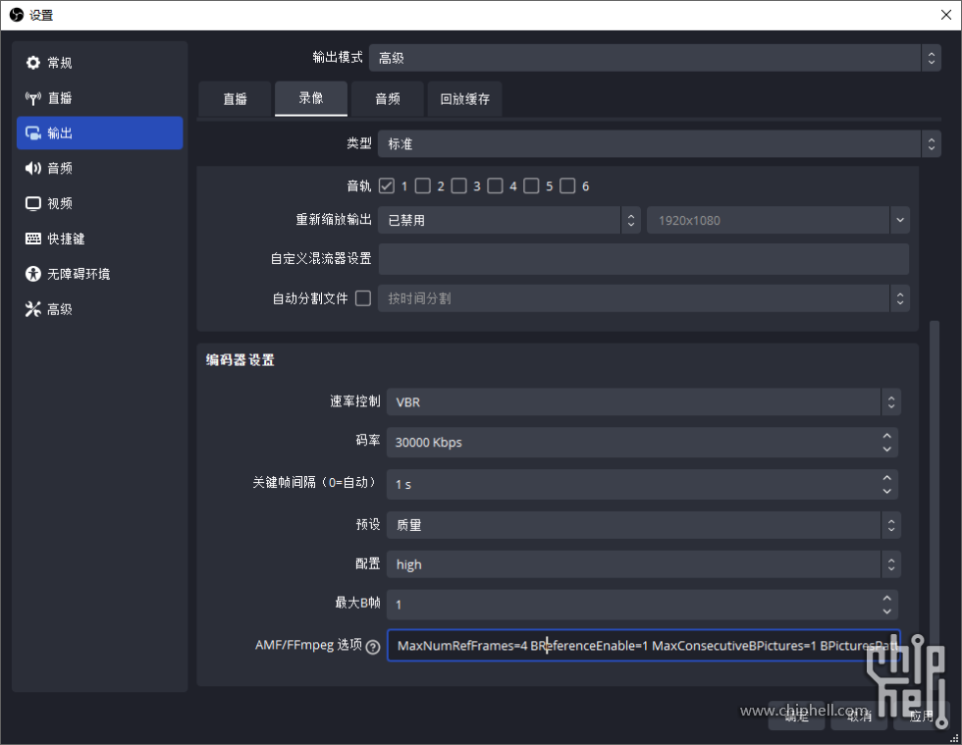The width and height of the screenshot is (962, 745).
Task: Enable audio track 2 checkbox
Action: (x=423, y=186)
